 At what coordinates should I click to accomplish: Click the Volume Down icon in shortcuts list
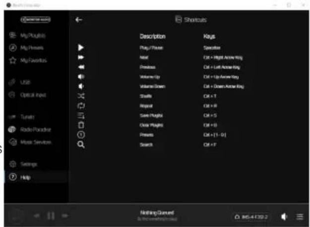[80, 87]
